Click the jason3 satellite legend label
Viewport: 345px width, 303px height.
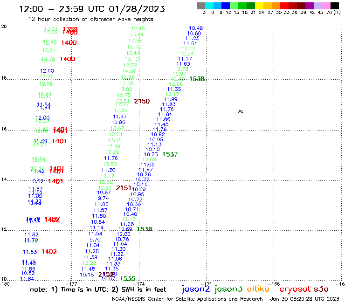coord(228,289)
